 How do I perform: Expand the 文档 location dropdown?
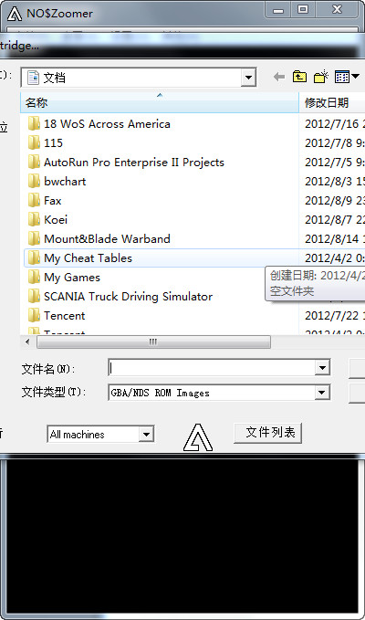pos(248,77)
